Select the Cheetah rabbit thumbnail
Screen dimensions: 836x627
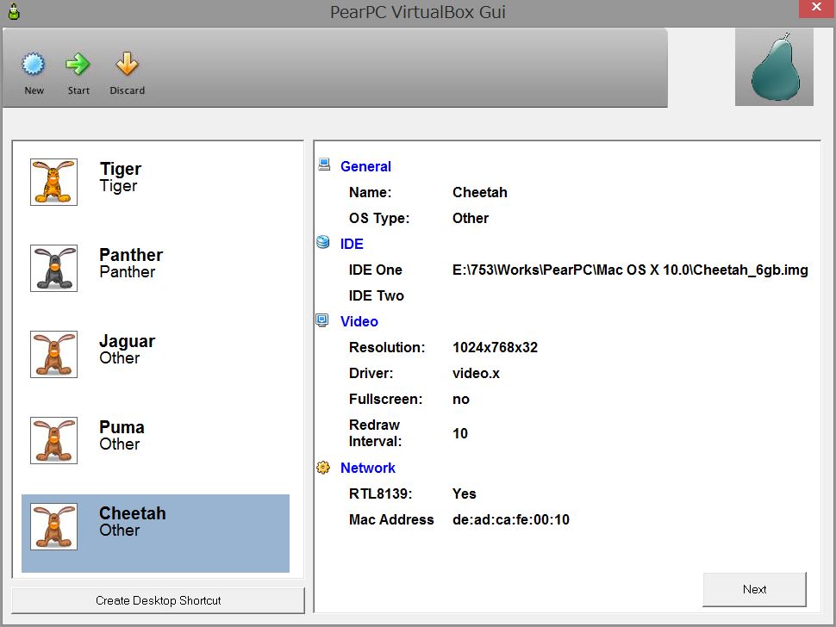point(53,526)
